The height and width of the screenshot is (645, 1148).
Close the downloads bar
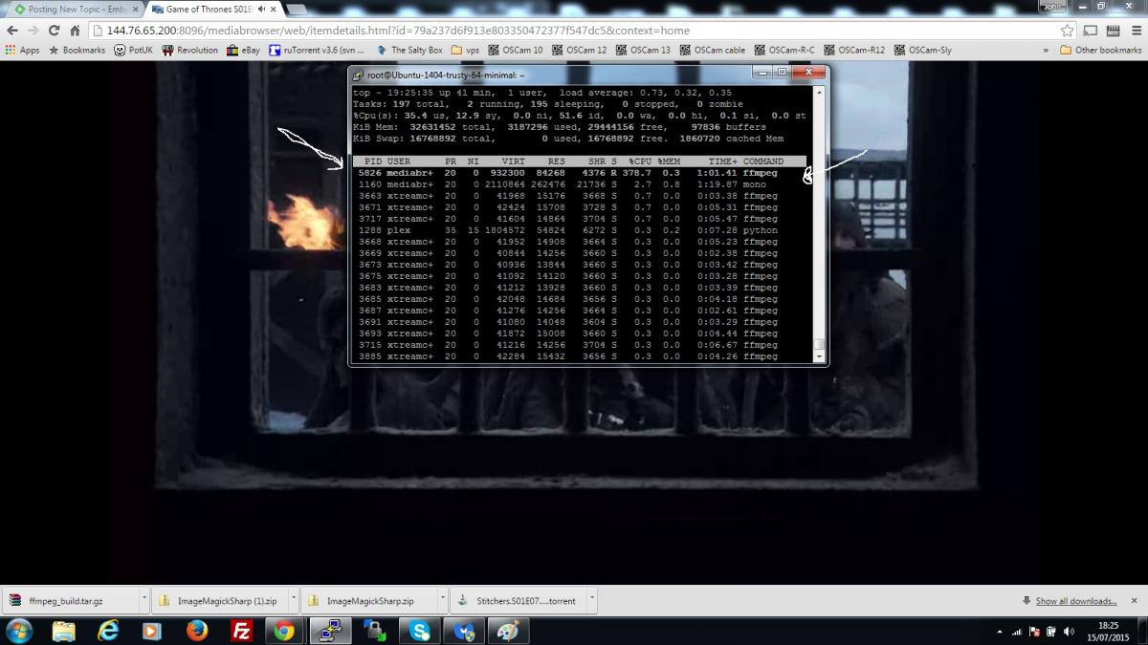(x=1135, y=601)
